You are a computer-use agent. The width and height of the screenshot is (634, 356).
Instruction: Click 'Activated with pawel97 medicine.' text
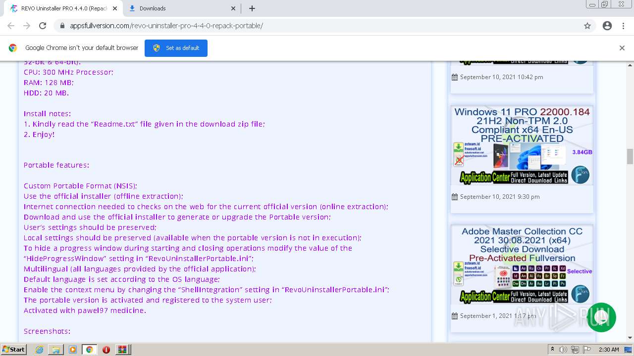85,311
